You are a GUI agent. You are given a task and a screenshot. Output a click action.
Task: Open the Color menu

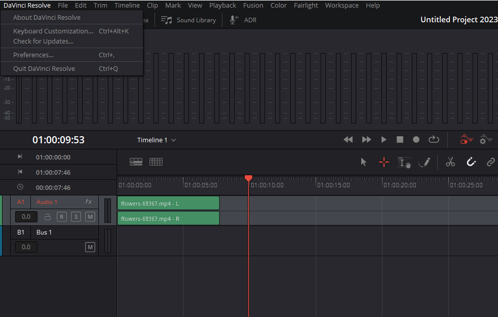[279, 6]
